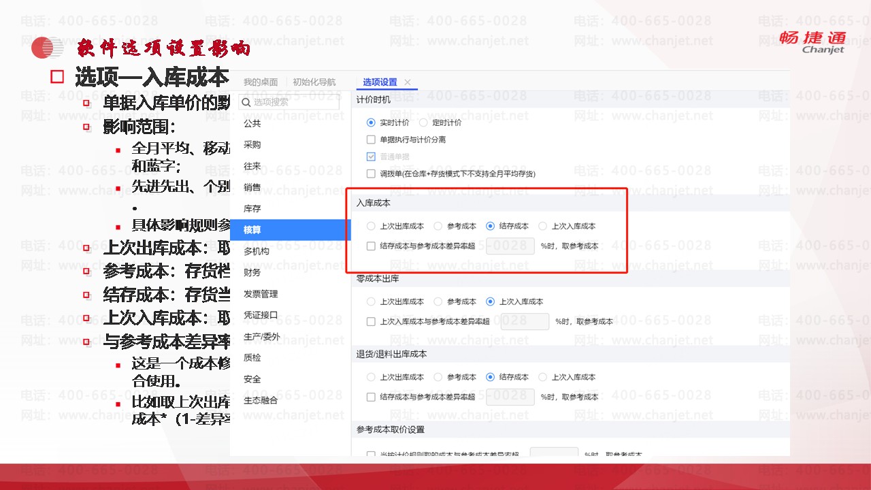Viewport: 871px width, 490px height.
Task: Select 安全 in the sidebar
Action: coord(252,379)
